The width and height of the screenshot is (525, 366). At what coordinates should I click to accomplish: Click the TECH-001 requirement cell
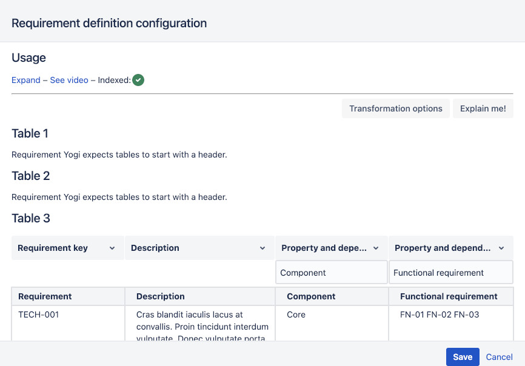point(39,314)
